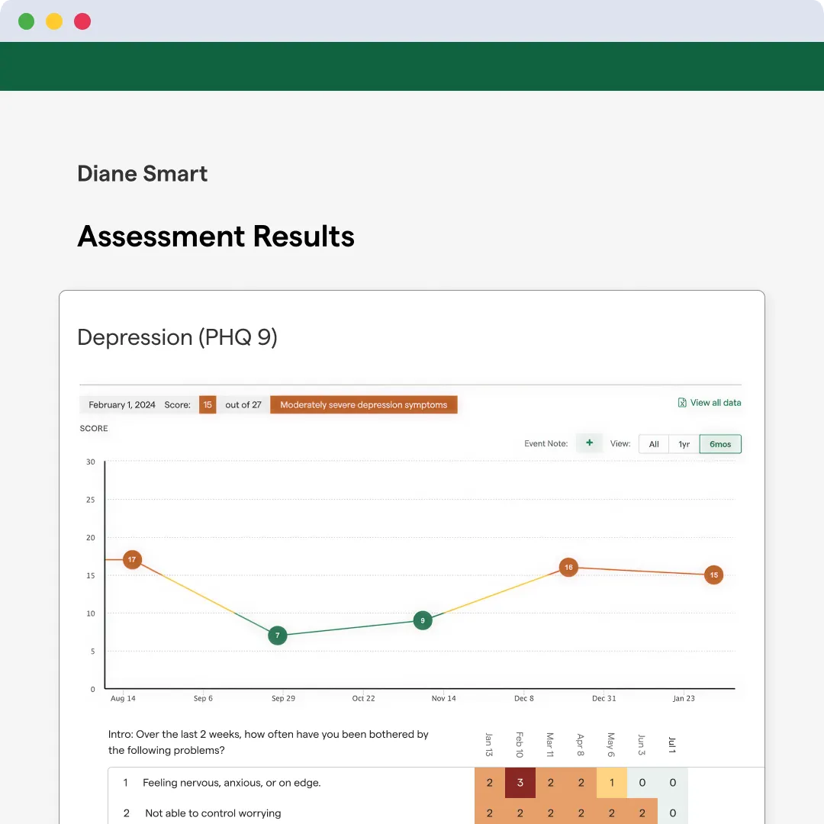Click the Excel icon beside View all data
Viewport: 824px width, 824px height.
pos(682,403)
